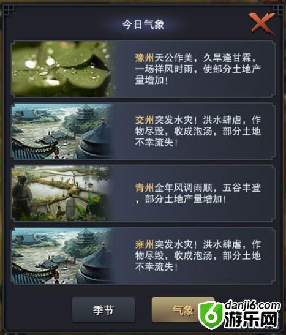
Task: Open the 青州 farmland harvest thumbnail
Action: click(62, 193)
